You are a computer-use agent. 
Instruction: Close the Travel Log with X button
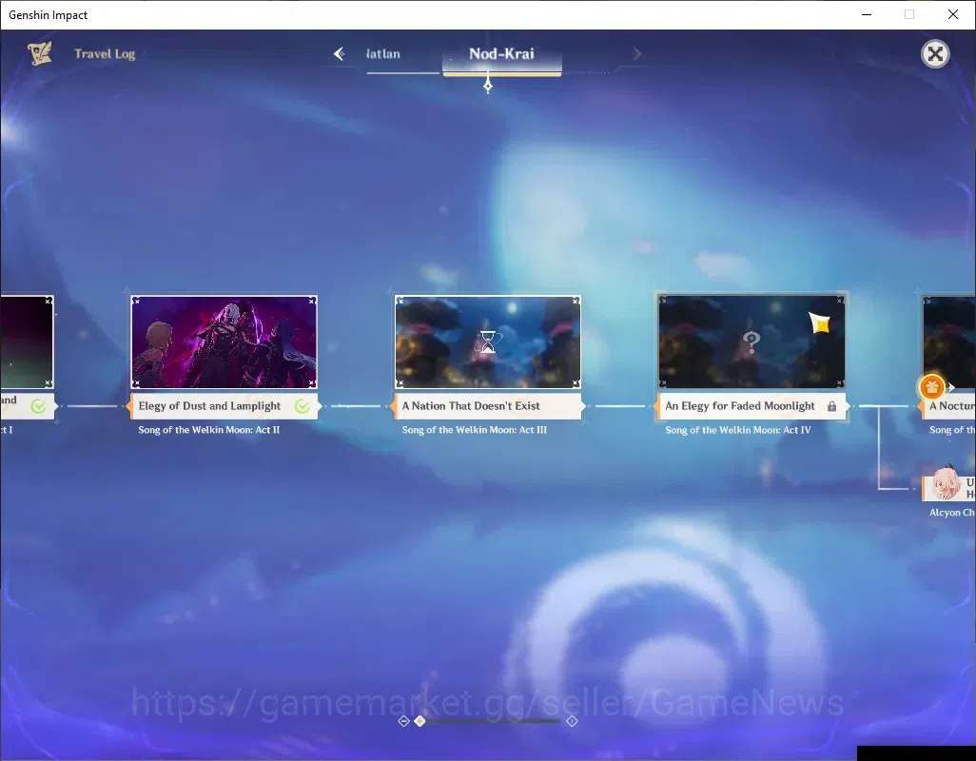click(x=935, y=54)
